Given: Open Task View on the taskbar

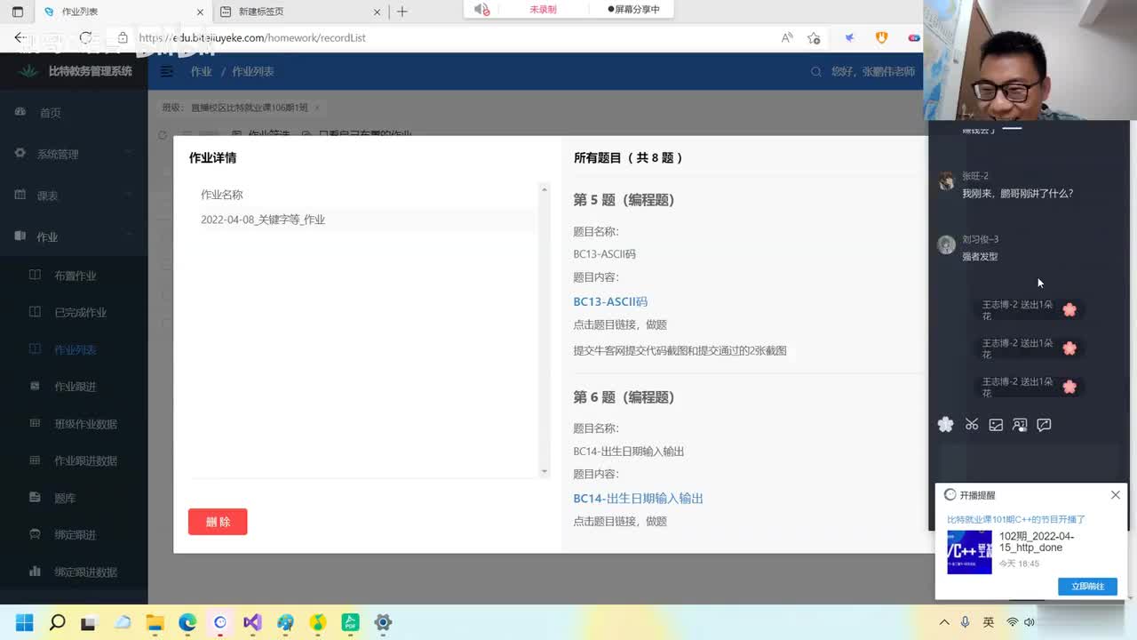Looking at the screenshot, I should [x=89, y=622].
